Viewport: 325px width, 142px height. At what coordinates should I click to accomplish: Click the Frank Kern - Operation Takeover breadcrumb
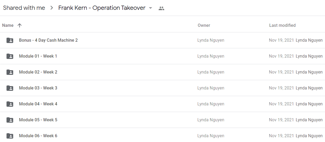(x=102, y=8)
